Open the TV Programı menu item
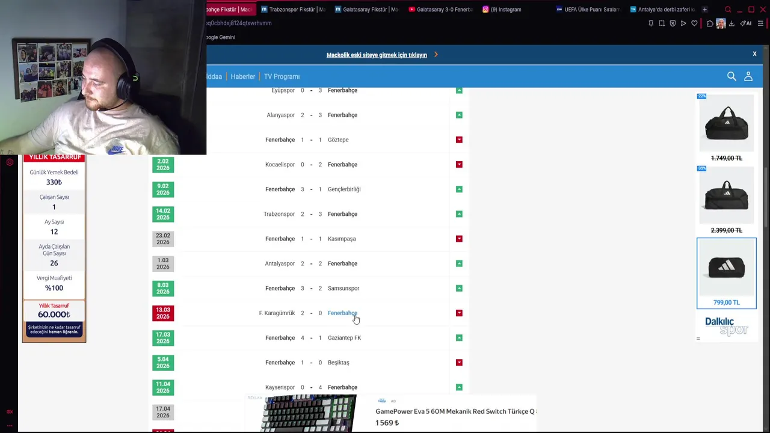 coord(282,76)
